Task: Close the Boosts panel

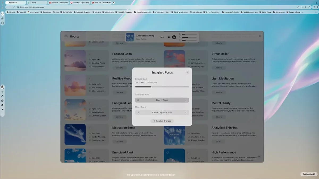Action: point(66,37)
